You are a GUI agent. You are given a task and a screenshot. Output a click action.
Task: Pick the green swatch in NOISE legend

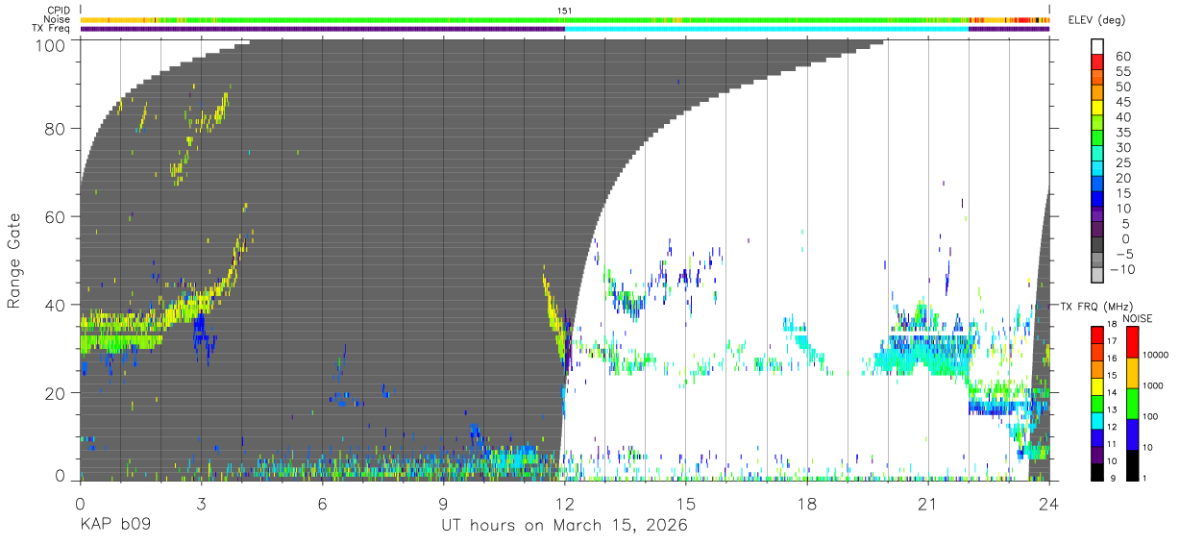[1133, 403]
